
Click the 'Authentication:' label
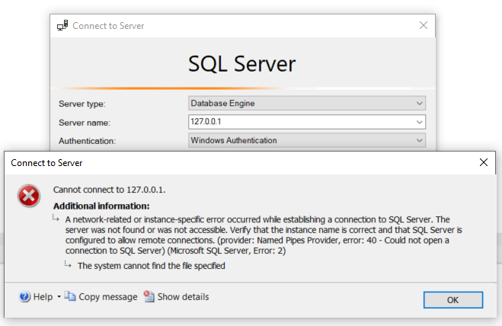pyautogui.click(x=87, y=141)
